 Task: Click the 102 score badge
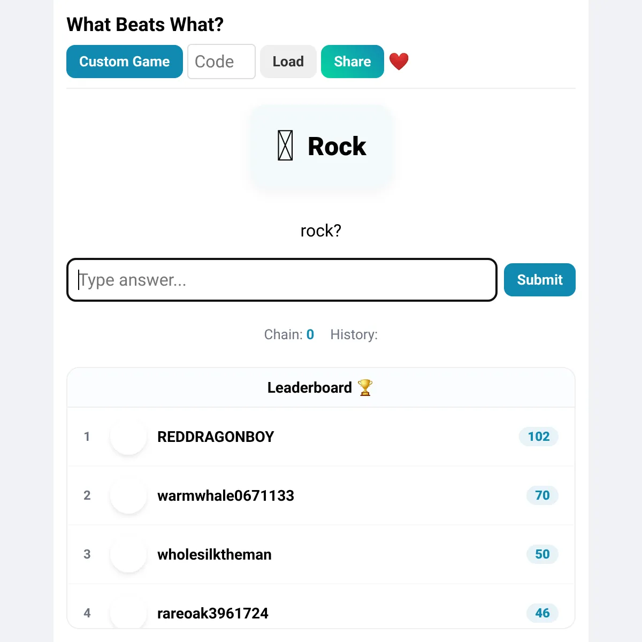tap(538, 437)
